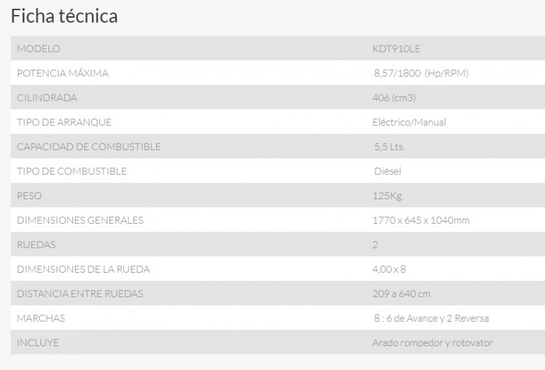Click Arado rompedor y rotovator text
This screenshot has height=370, width=545.
pos(433,343)
